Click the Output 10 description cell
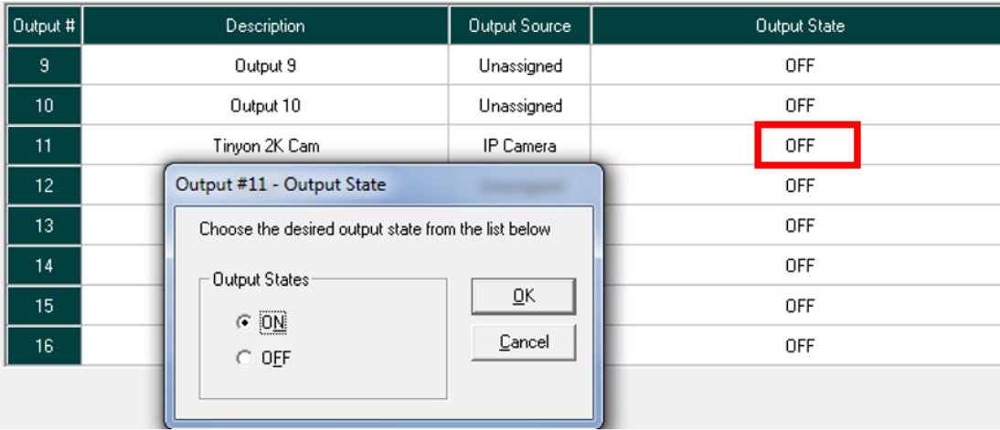1000x430 pixels. (x=265, y=106)
